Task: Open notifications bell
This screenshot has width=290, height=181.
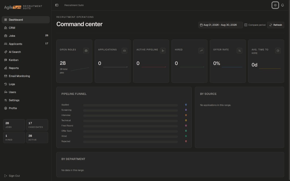Action: coord(282,5)
